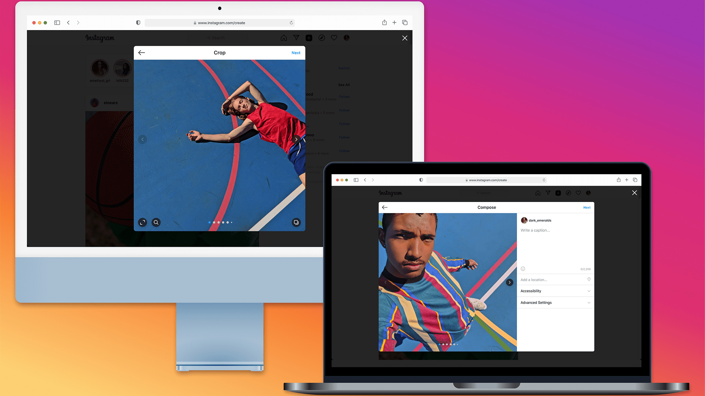The height and width of the screenshot is (396, 705).
Task: Click the emoji smiley icon in caption box
Action: tap(523, 269)
